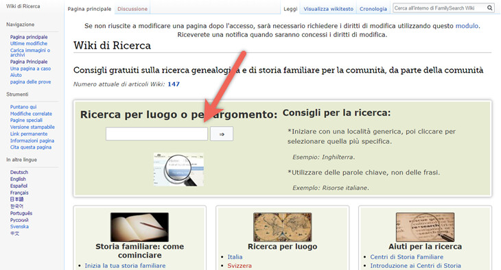Switch language to Português
Viewport: 501px width, 270px height.
(21, 213)
